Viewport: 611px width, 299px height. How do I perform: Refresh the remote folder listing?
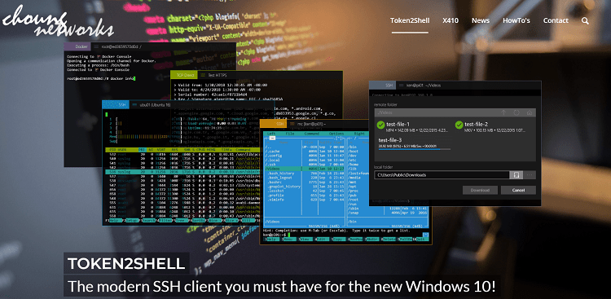tap(516, 112)
